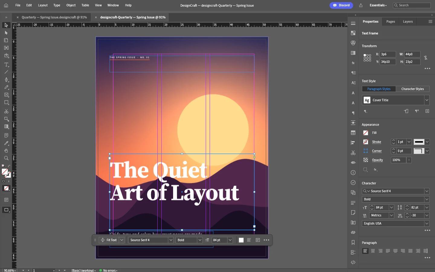Switch to Character Styles
Viewport: 435px width, 272px height.
click(x=413, y=89)
